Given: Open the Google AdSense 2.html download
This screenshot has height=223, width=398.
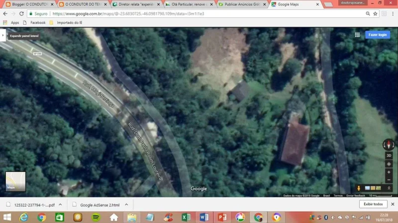Looking at the screenshot, I should point(96,205).
